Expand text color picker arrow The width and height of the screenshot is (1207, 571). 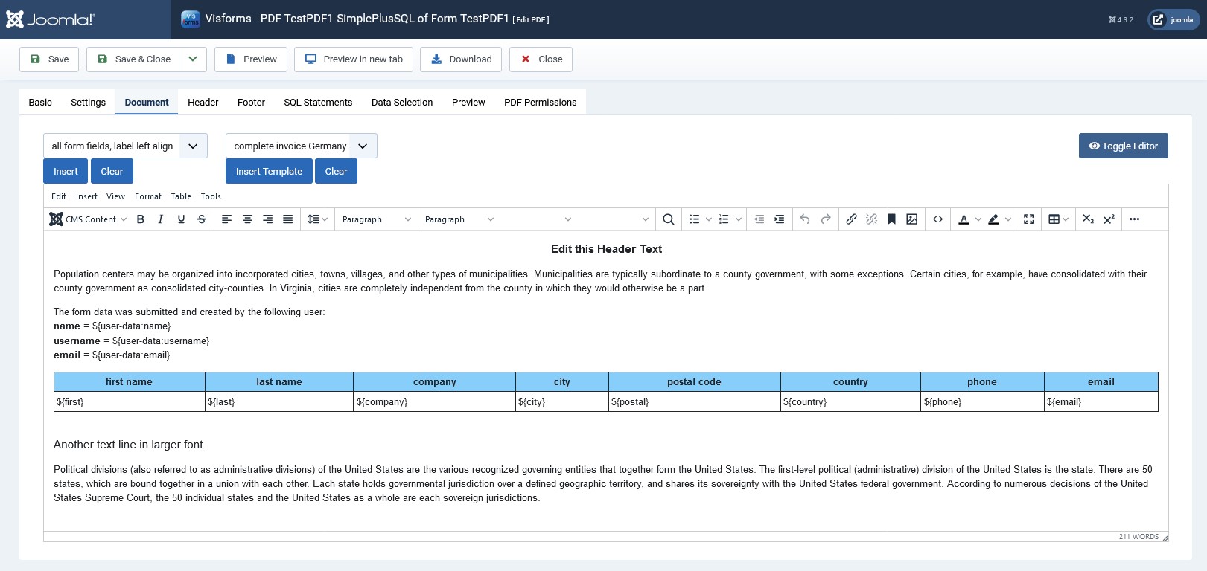[x=978, y=219]
